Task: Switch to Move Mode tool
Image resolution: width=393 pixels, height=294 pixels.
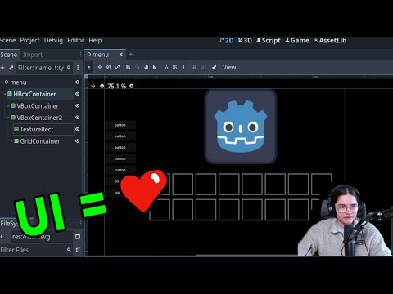Action: tap(100, 67)
